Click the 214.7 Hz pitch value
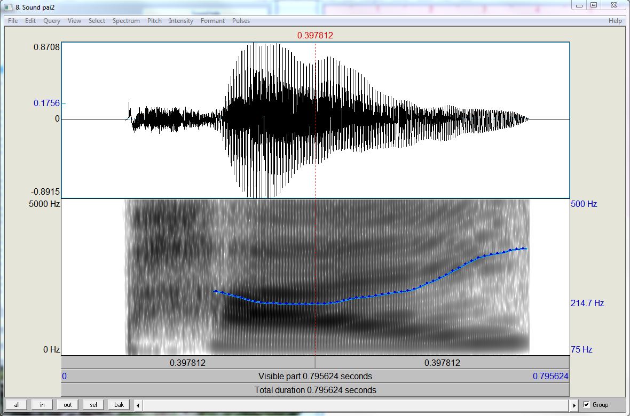The image size is (630, 416). click(587, 303)
